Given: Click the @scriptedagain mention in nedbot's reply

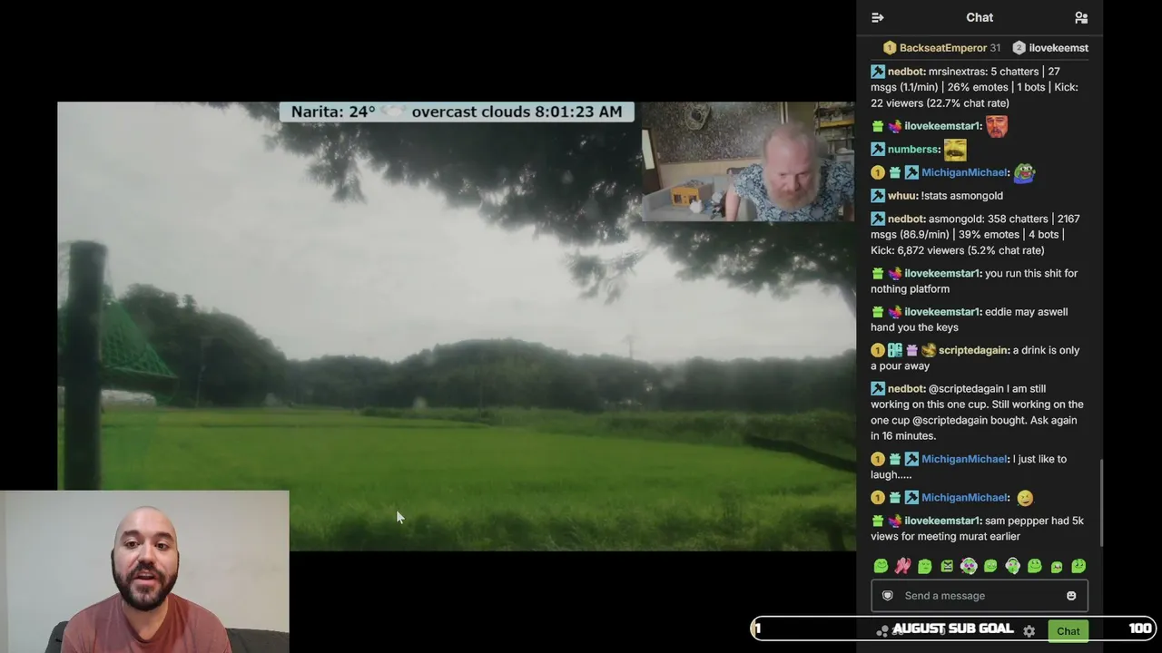Looking at the screenshot, I should pos(966,389).
